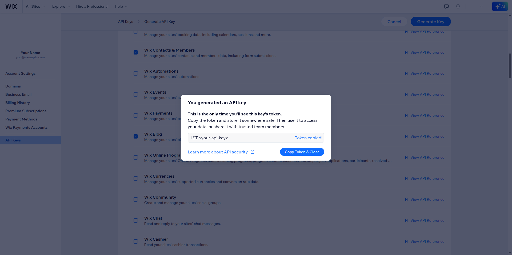
Task: Click the Cancel button
Action: tap(394, 22)
